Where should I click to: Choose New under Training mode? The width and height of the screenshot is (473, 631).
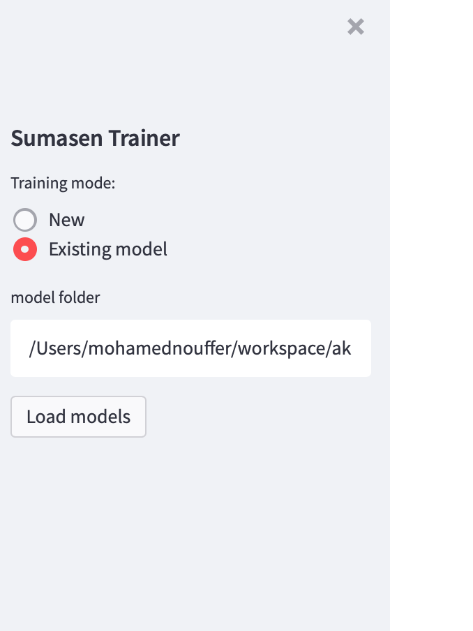click(25, 220)
